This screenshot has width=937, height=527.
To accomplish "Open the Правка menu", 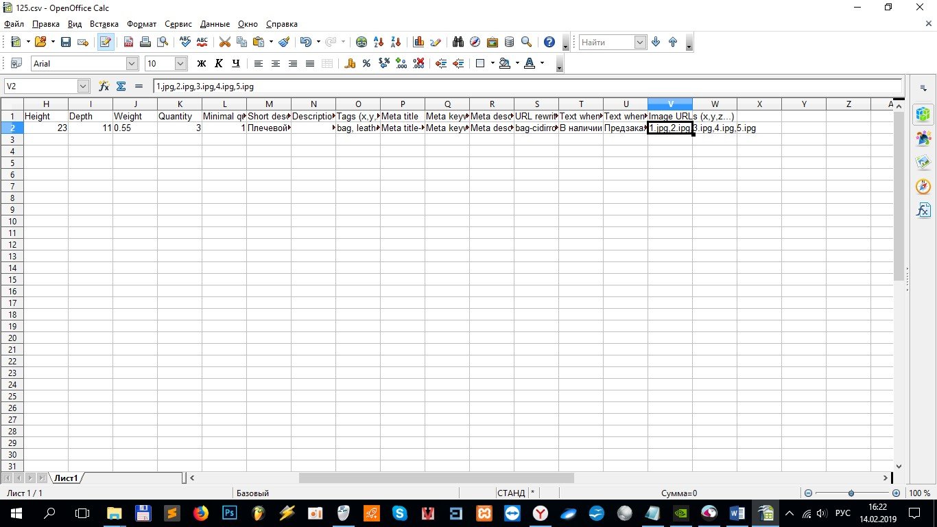I will [x=46, y=24].
